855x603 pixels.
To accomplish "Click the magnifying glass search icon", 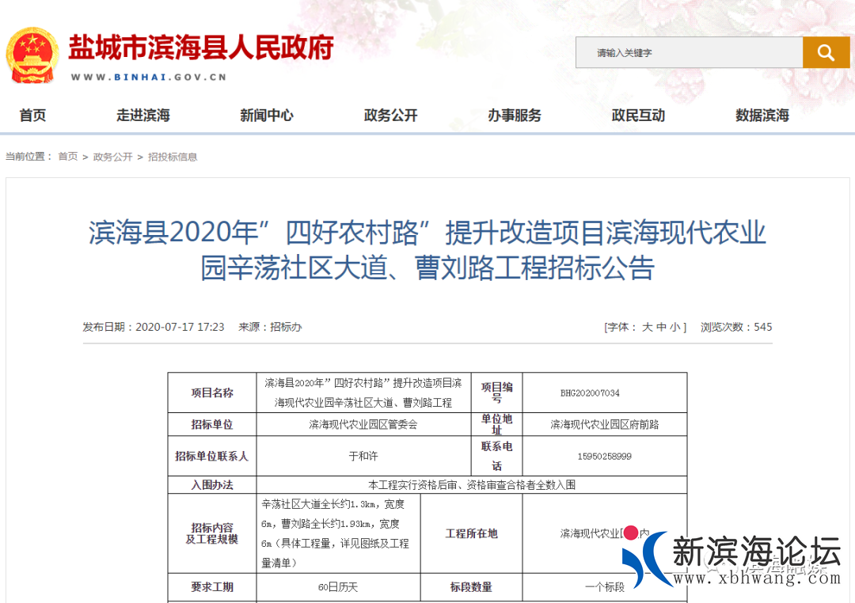I will 826,52.
